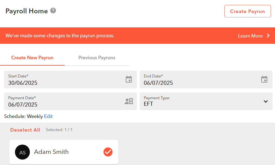Click the End Date input field
This screenshot has width=275, height=165.
pyautogui.click(x=206, y=80)
